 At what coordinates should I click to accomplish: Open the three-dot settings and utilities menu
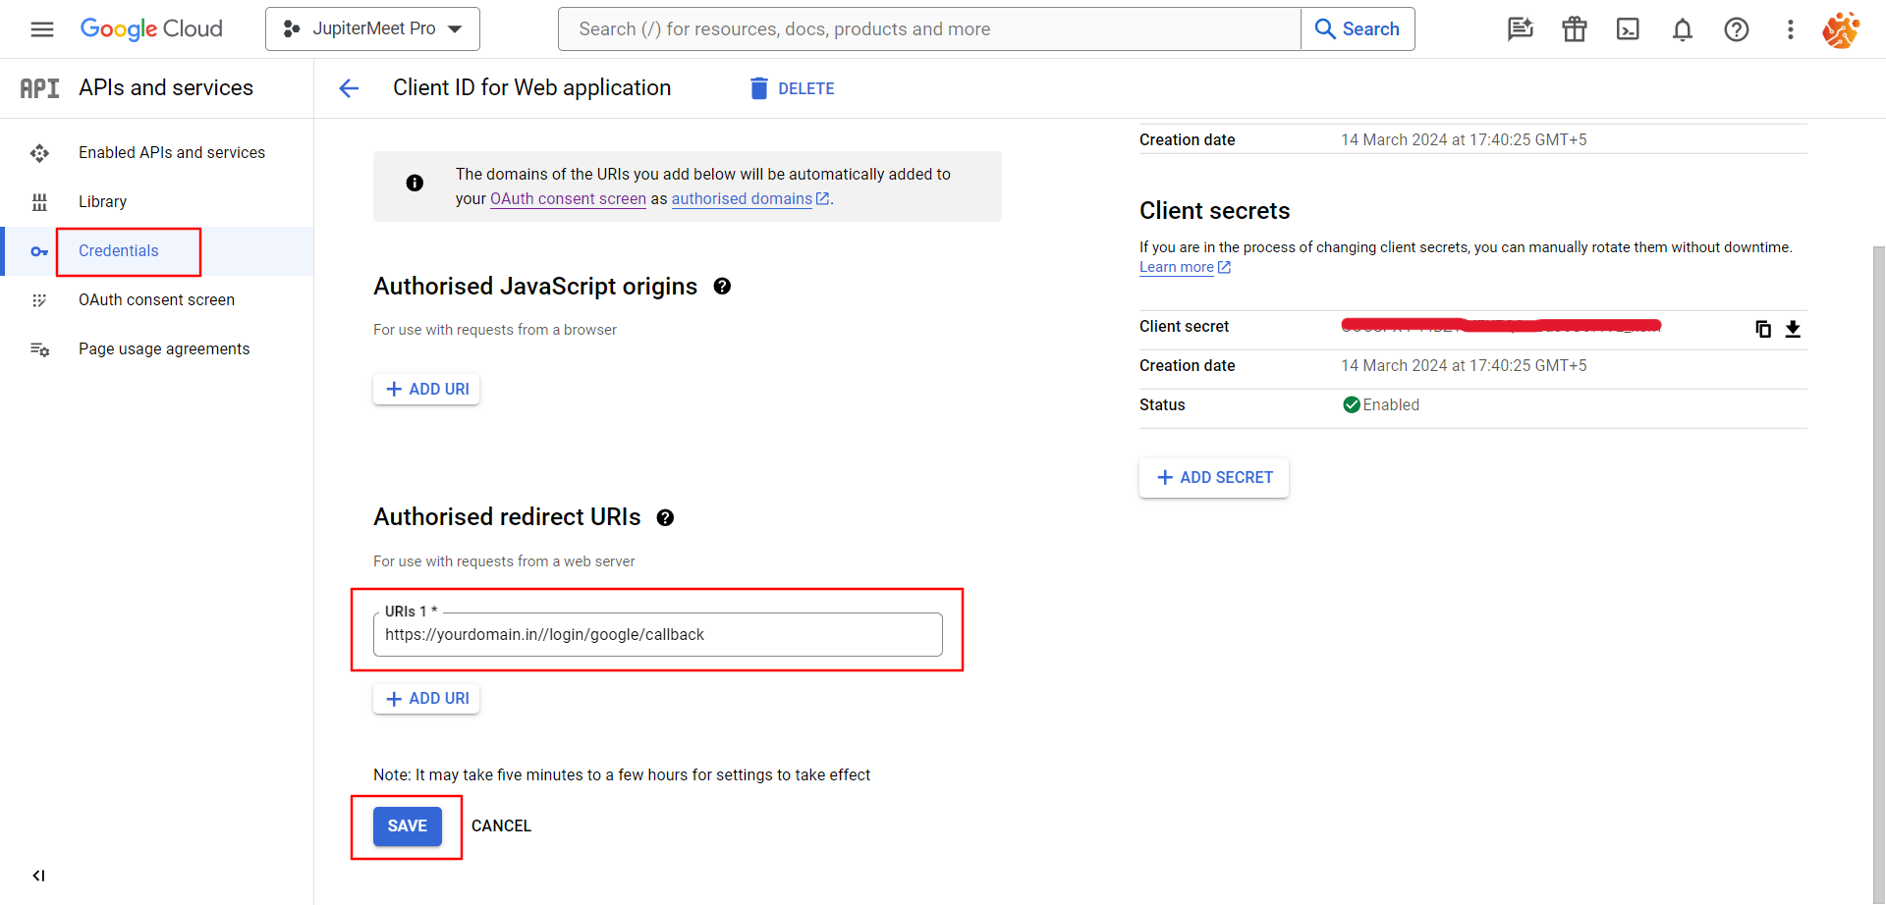pyautogui.click(x=1791, y=29)
